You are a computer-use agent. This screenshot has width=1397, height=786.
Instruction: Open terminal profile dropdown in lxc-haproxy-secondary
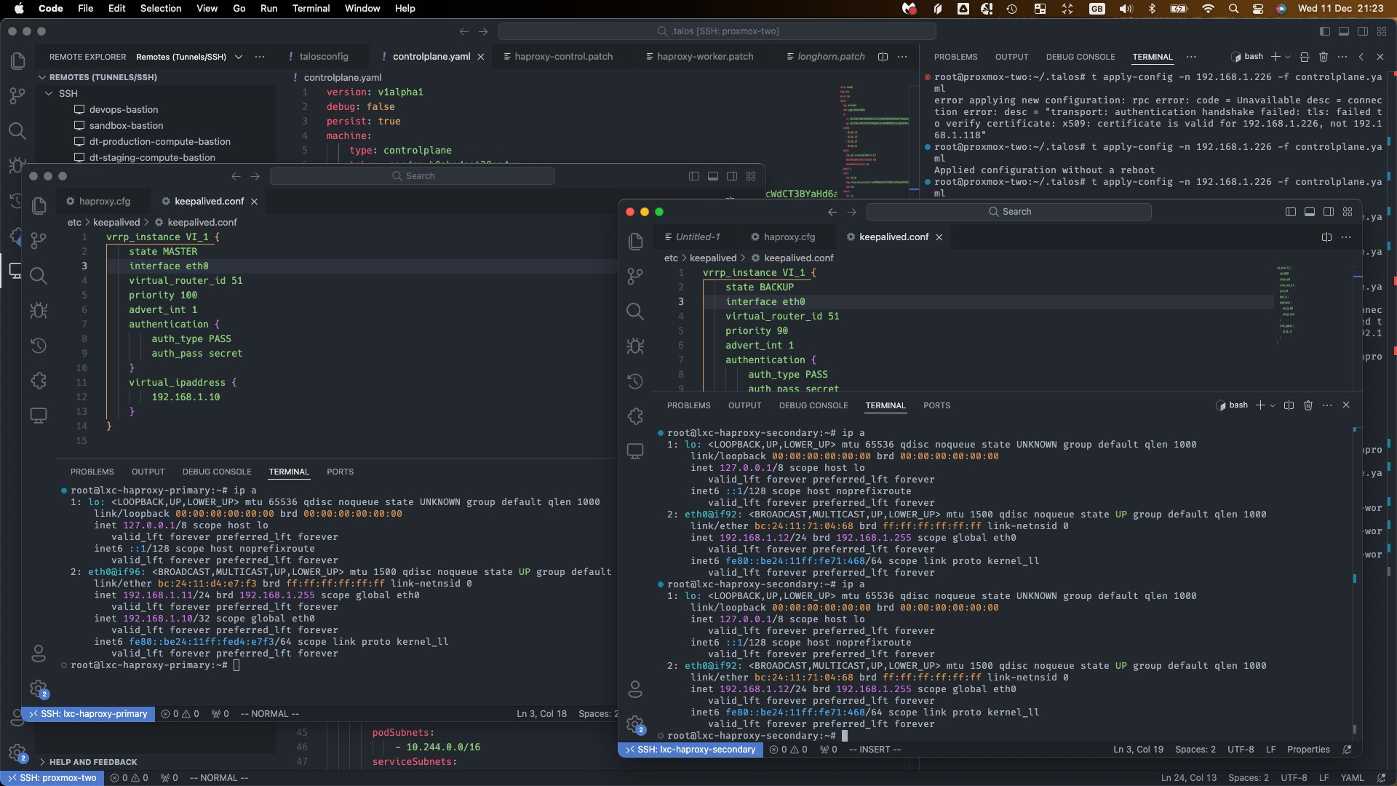coord(1273,405)
